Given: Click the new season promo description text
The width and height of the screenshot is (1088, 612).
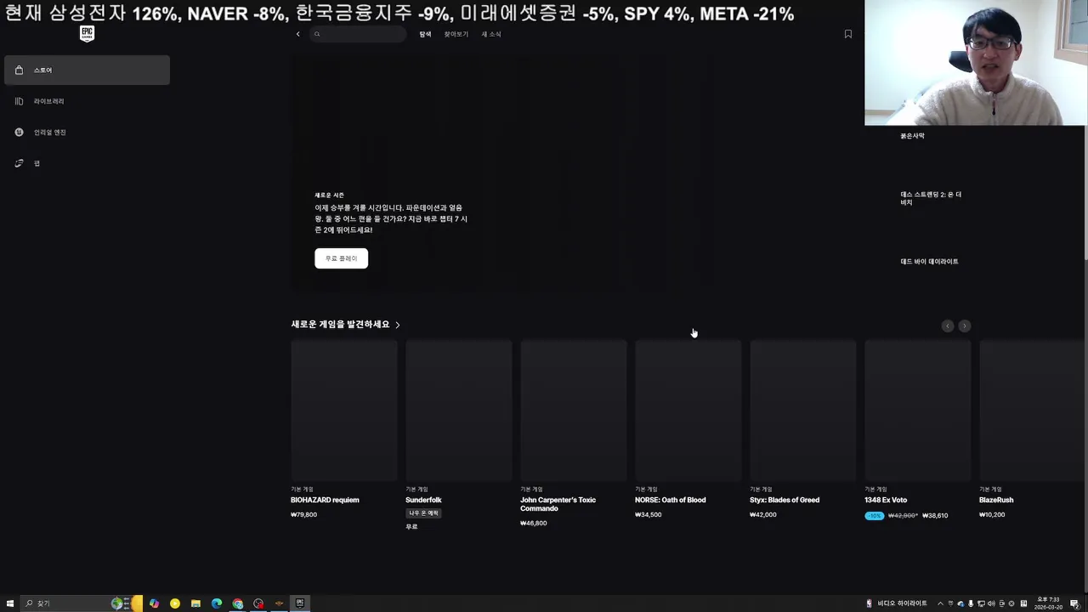Looking at the screenshot, I should 391,218.
